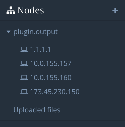The image size is (125, 127).
Task: Open node 10.0.155.157
Action: 51,63
